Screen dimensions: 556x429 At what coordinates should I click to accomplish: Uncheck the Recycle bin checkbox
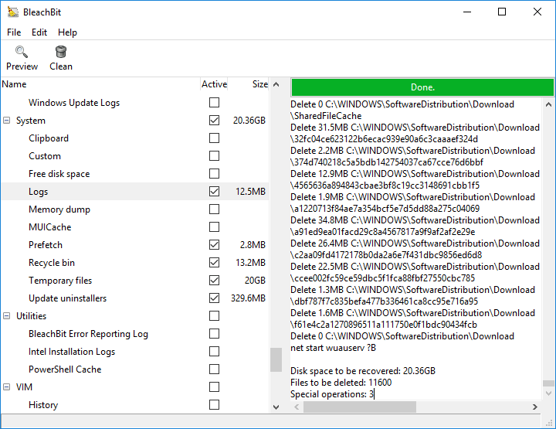(x=214, y=263)
